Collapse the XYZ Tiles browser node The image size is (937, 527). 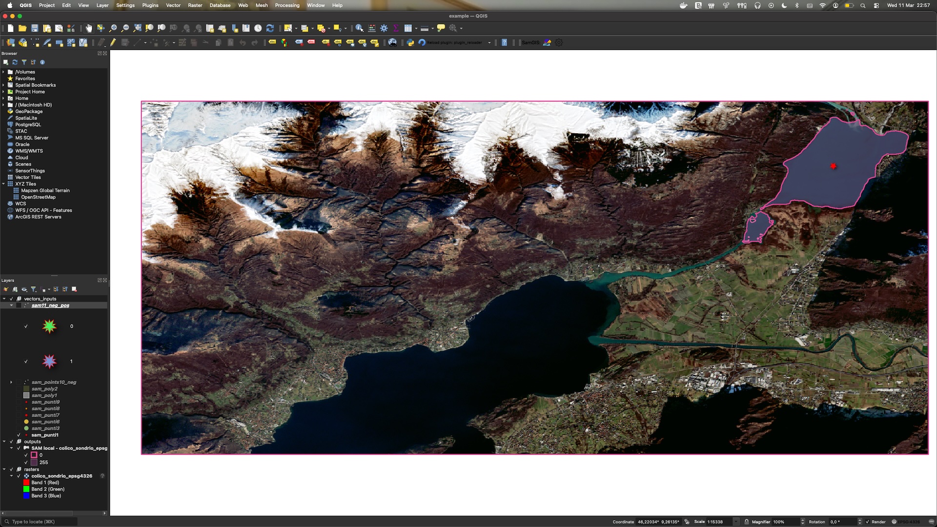tap(3, 184)
